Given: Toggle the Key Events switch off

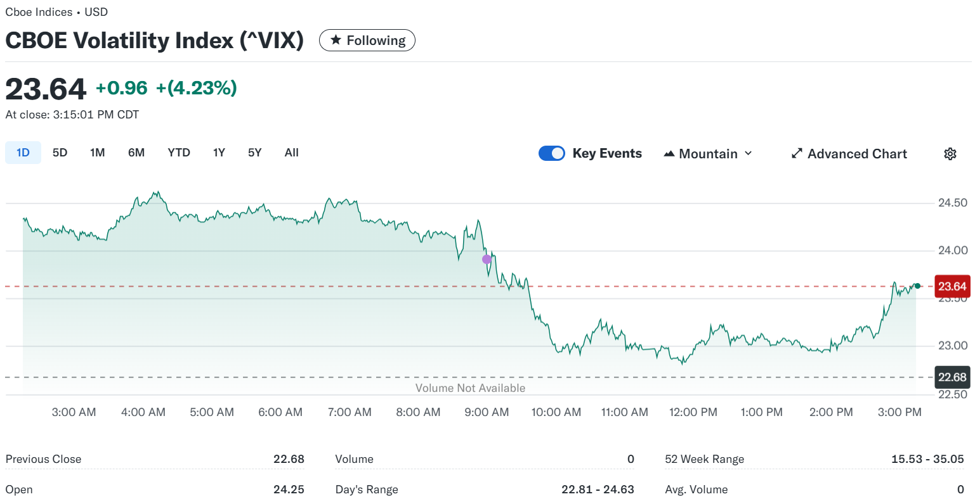Looking at the screenshot, I should [x=551, y=153].
